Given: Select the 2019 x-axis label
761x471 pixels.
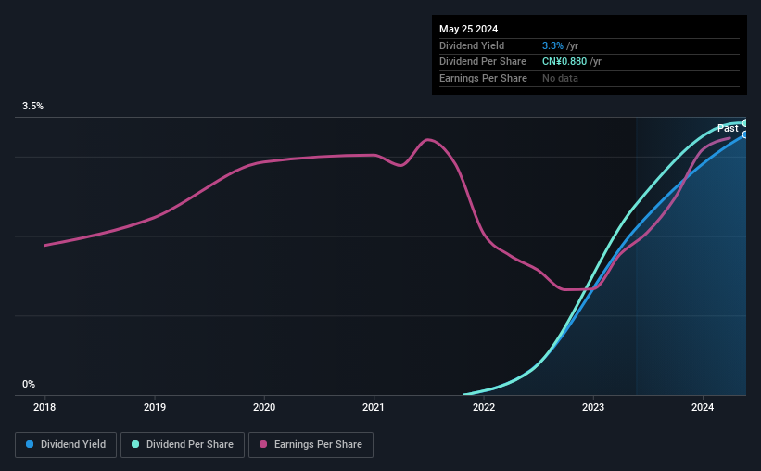Looking at the screenshot, I should 155,407.
